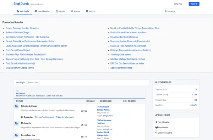This screenshot has height=140, width=213.
Task: Open the Muhasebe forum
Action: 26,123
